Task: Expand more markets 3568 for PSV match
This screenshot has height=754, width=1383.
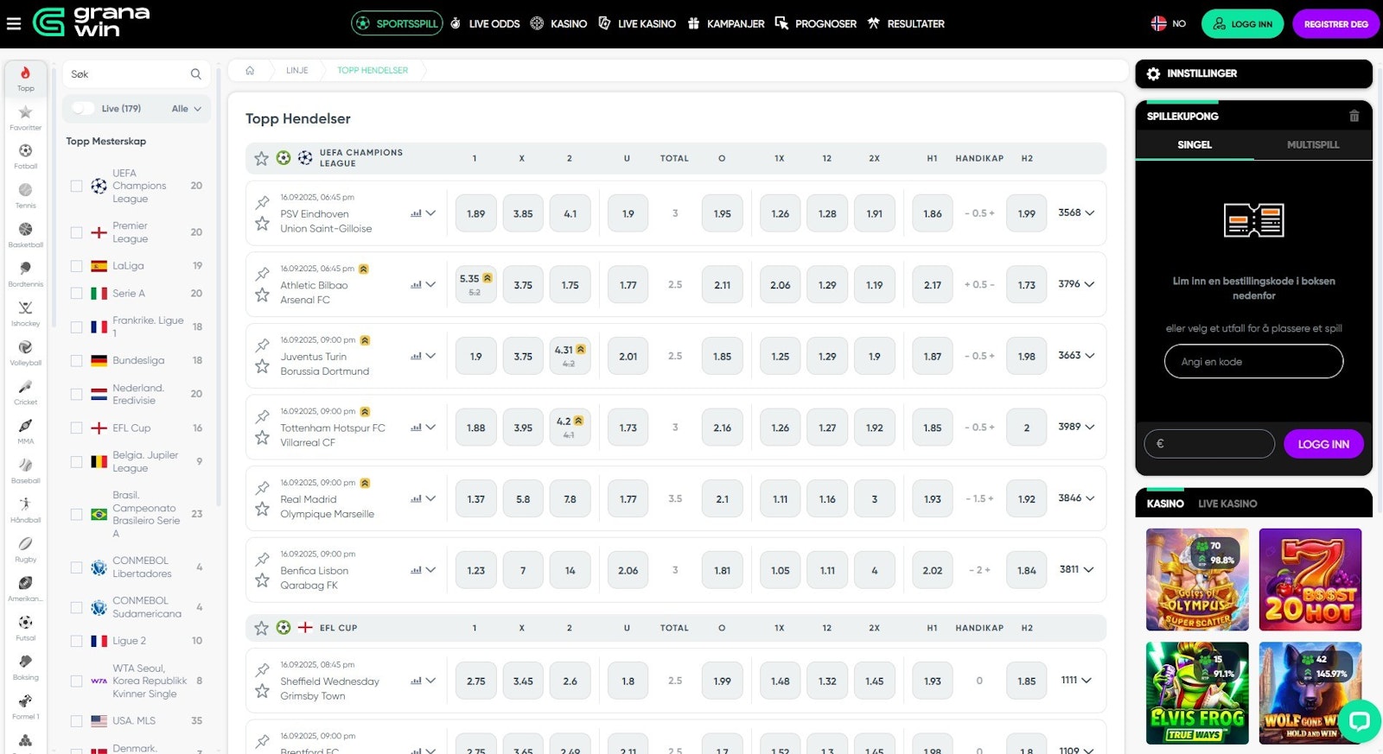Action: (1076, 213)
